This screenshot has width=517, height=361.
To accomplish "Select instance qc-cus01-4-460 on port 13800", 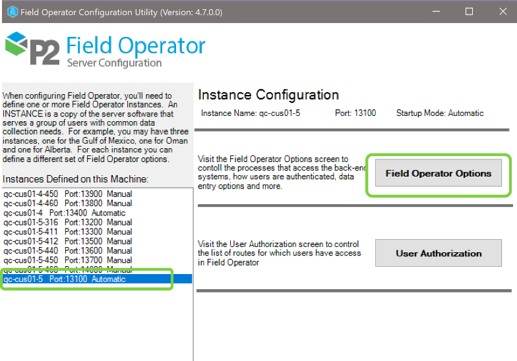I will [67, 204].
